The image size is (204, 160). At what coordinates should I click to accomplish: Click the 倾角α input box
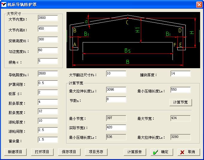click(x=48, y=61)
